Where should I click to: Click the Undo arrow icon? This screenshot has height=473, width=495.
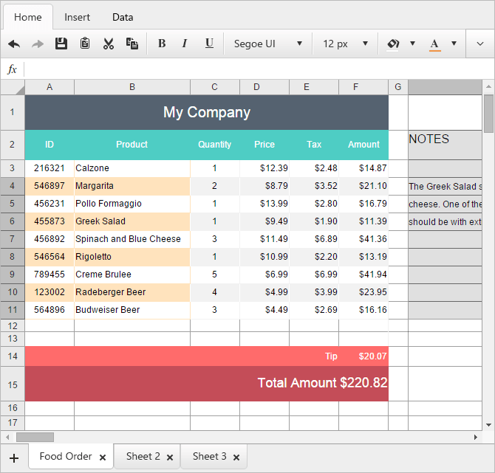14,44
